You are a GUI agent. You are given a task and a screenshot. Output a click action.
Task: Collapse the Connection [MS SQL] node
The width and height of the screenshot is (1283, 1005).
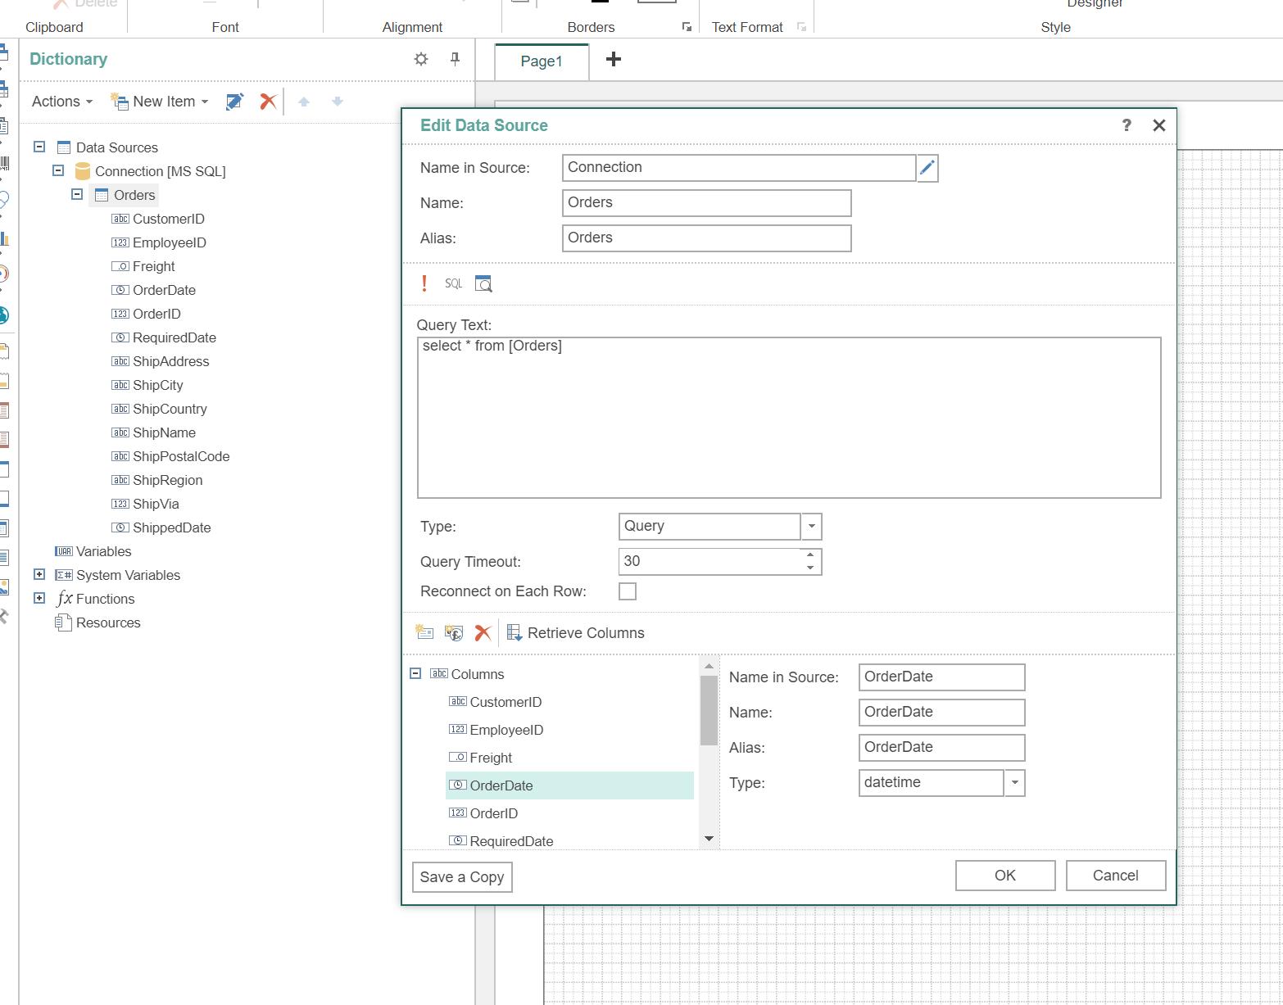(x=58, y=171)
